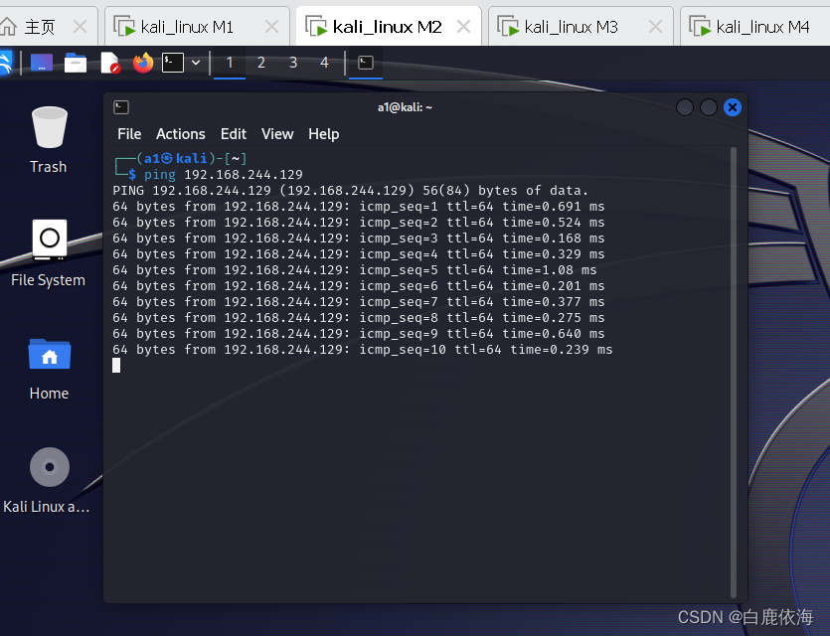Close the kali_linux M2 tab
The image size is (830, 636).
[x=463, y=27]
